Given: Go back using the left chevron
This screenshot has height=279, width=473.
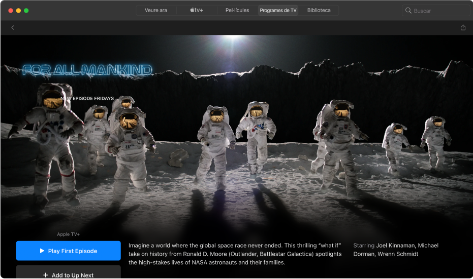Looking at the screenshot, I should [13, 28].
